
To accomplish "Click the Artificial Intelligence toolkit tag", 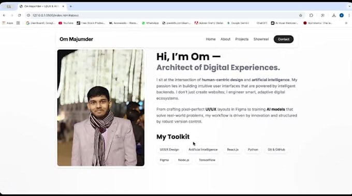I will 203,149.
